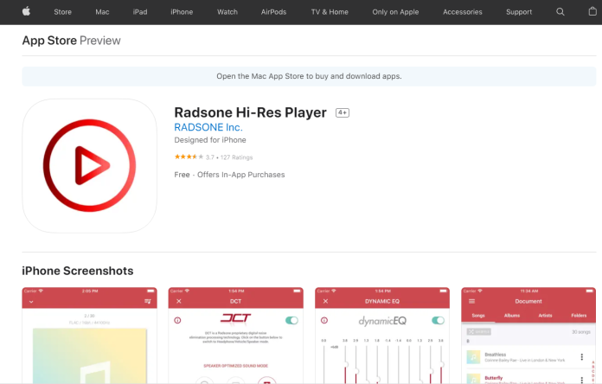
Task: Click the last equalizer slider in Dynamic EQ
Action: [x=441, y=363]
